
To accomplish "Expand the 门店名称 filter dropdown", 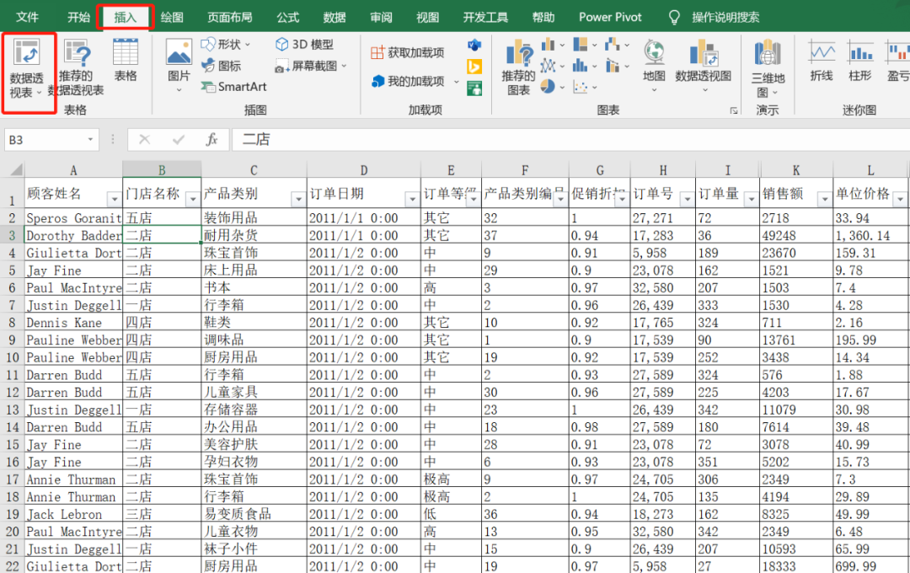I will 193,199.
